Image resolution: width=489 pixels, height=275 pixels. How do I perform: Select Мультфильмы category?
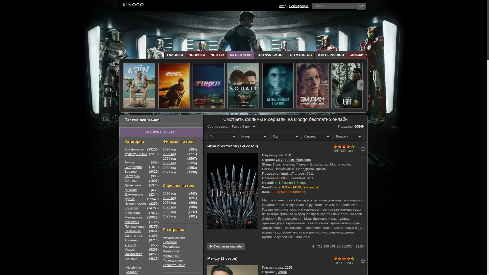coord(135,154)
